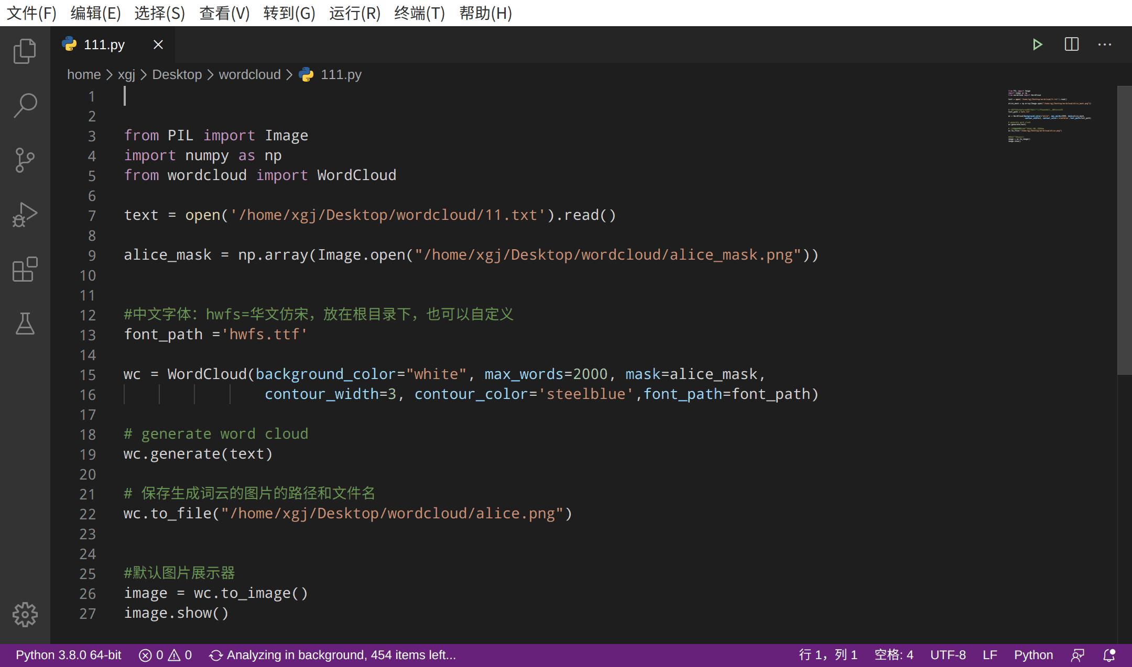Open the 终端(T) menu
The height and width of the screenshot is (667, 1132).
(419, 13)
